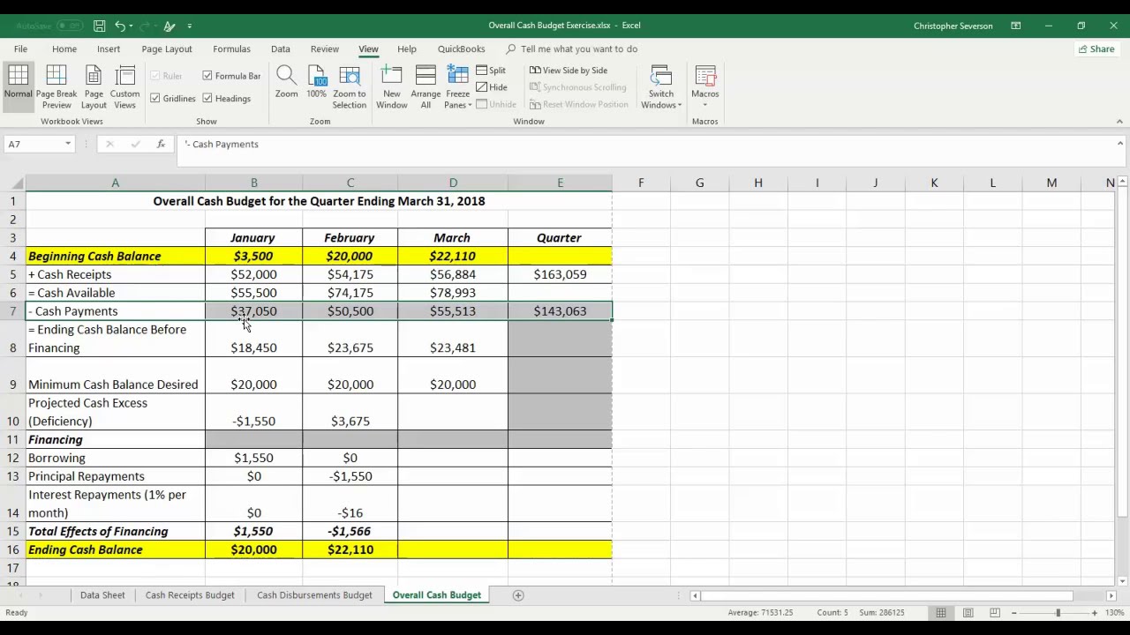Select row 4 header
The width and height of the screenshot is (1130, 635).
click(x=13, y=256)
